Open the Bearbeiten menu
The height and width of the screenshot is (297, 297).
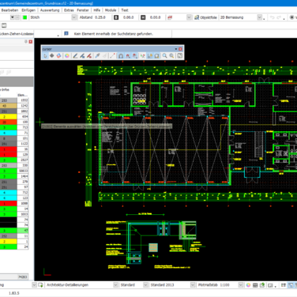coord(9,10)
